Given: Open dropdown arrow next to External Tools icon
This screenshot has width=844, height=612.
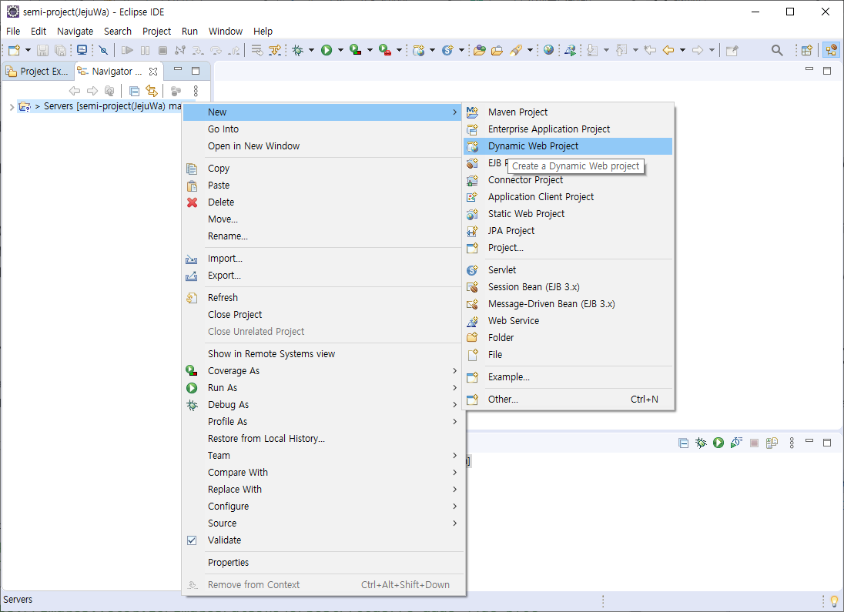Looking at the screenshot, I should (399, 50).
